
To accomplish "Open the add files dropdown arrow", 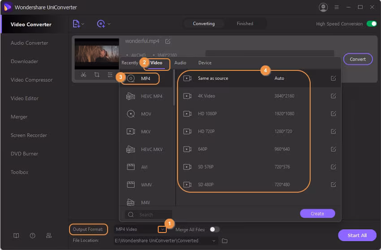I will pos(83,24).
